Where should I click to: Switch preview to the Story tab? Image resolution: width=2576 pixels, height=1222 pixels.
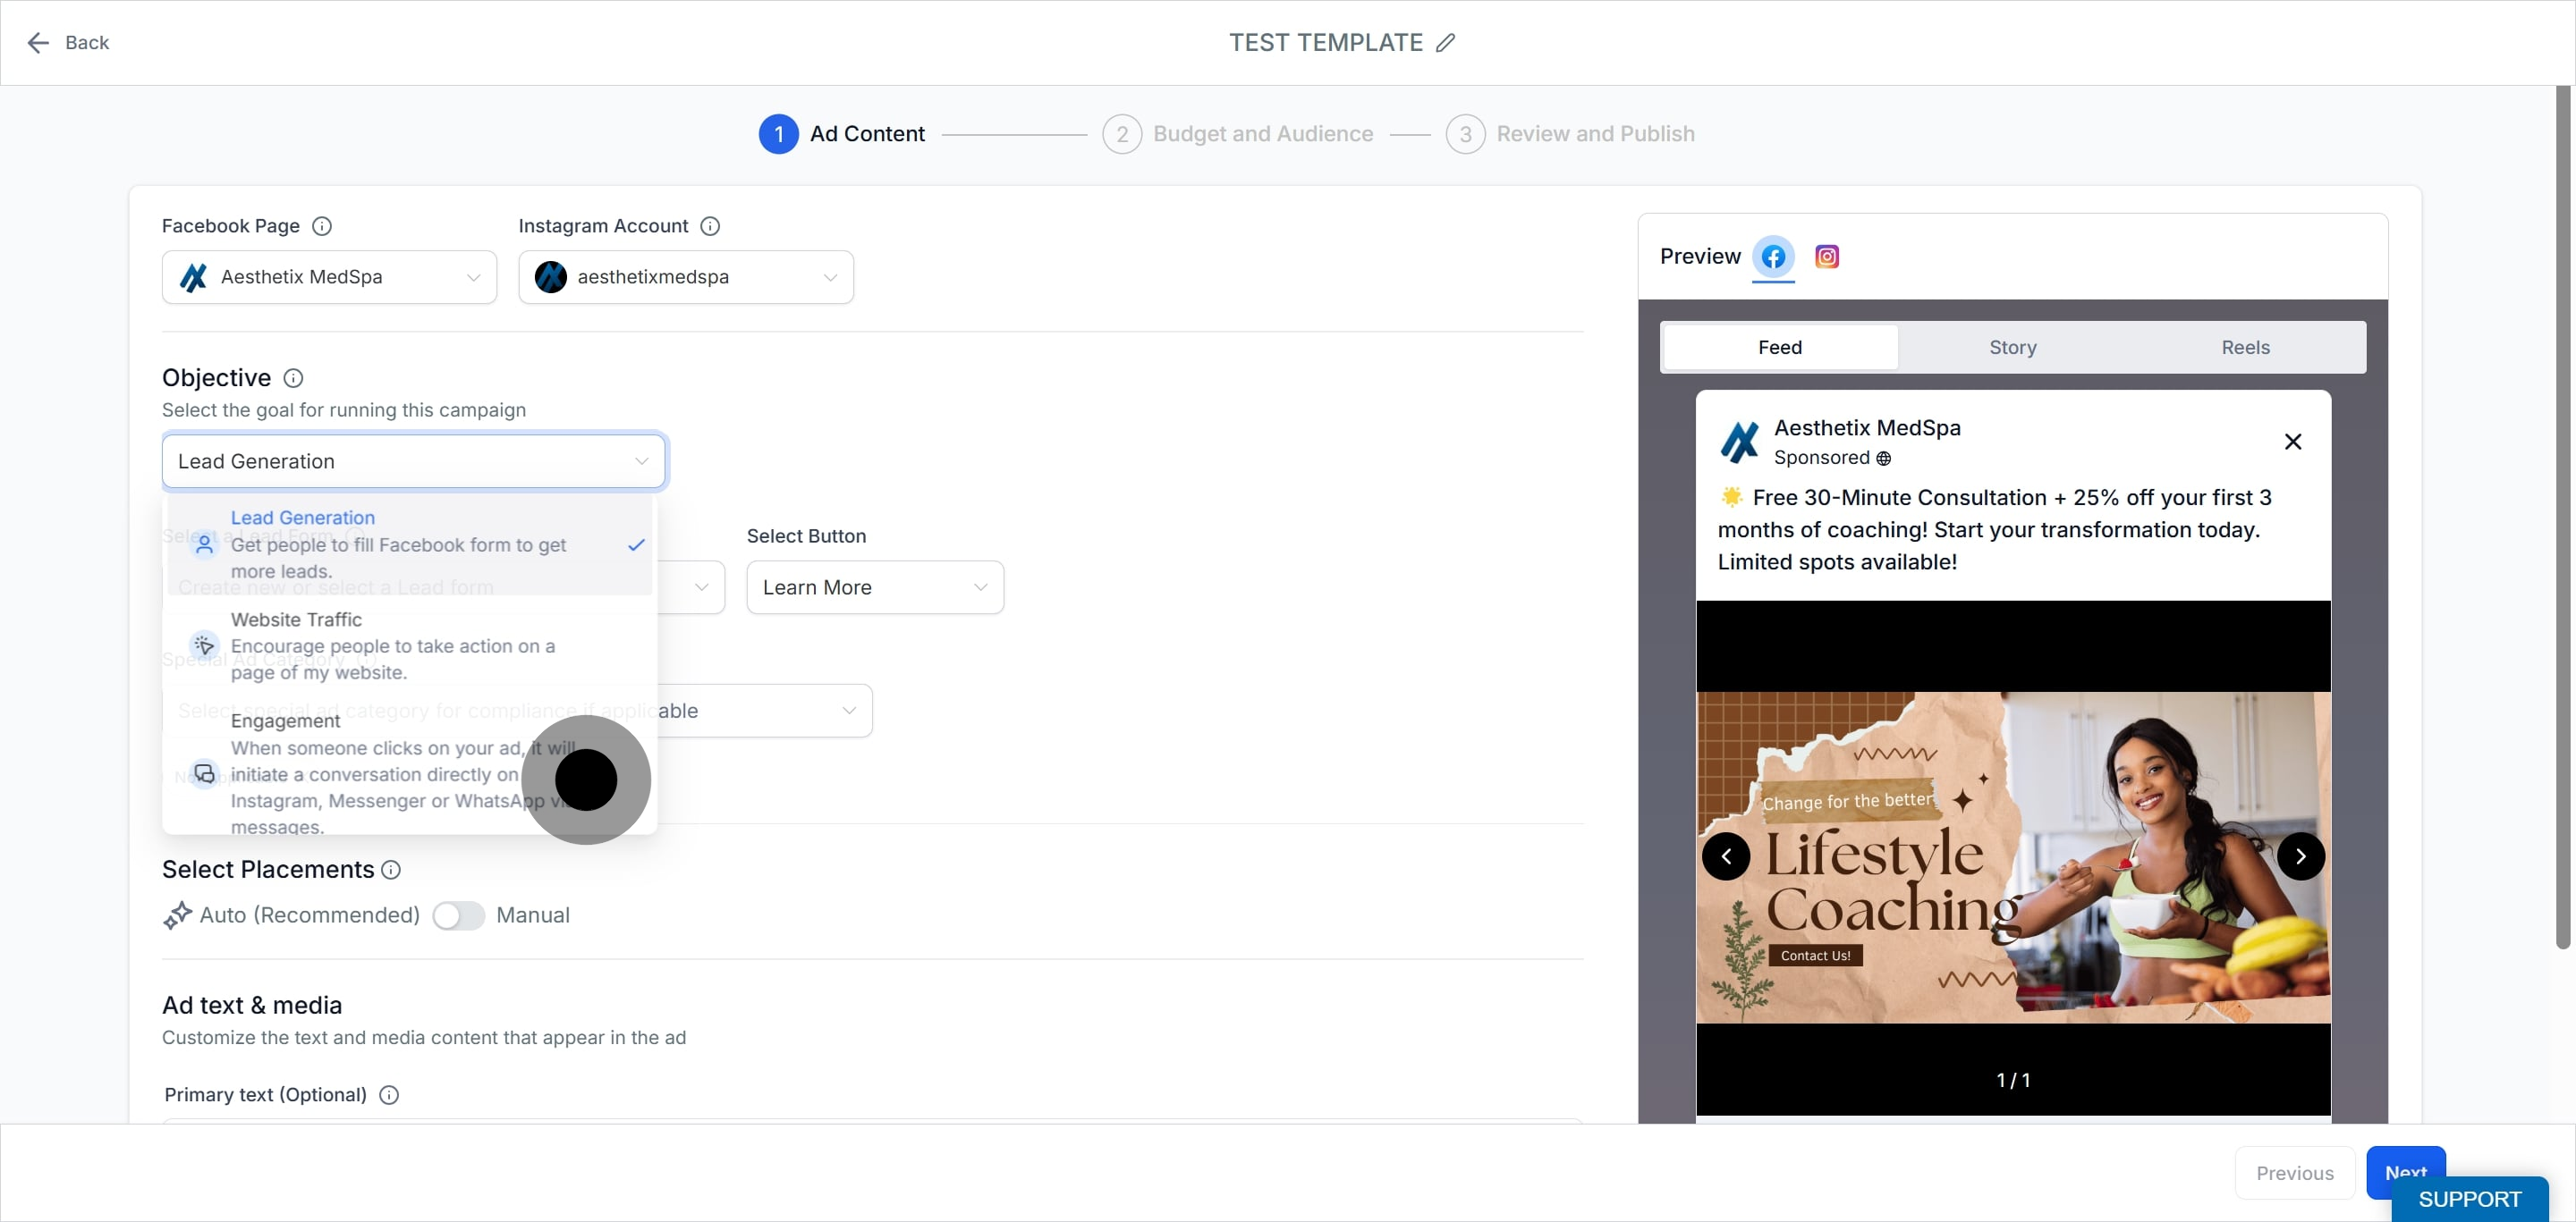2012,347
